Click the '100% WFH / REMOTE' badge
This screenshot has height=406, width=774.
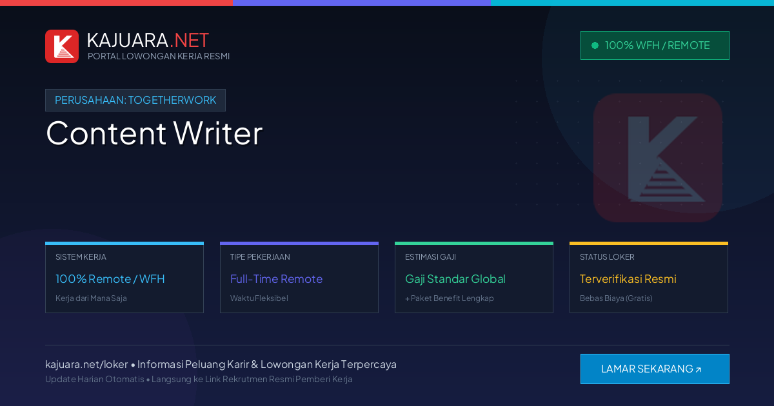(x=655, y=45)
